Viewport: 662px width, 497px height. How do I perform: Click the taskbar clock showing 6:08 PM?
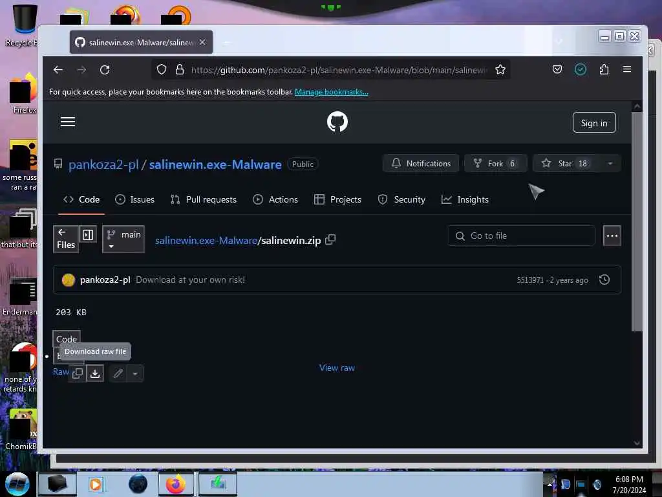(629, 484)
